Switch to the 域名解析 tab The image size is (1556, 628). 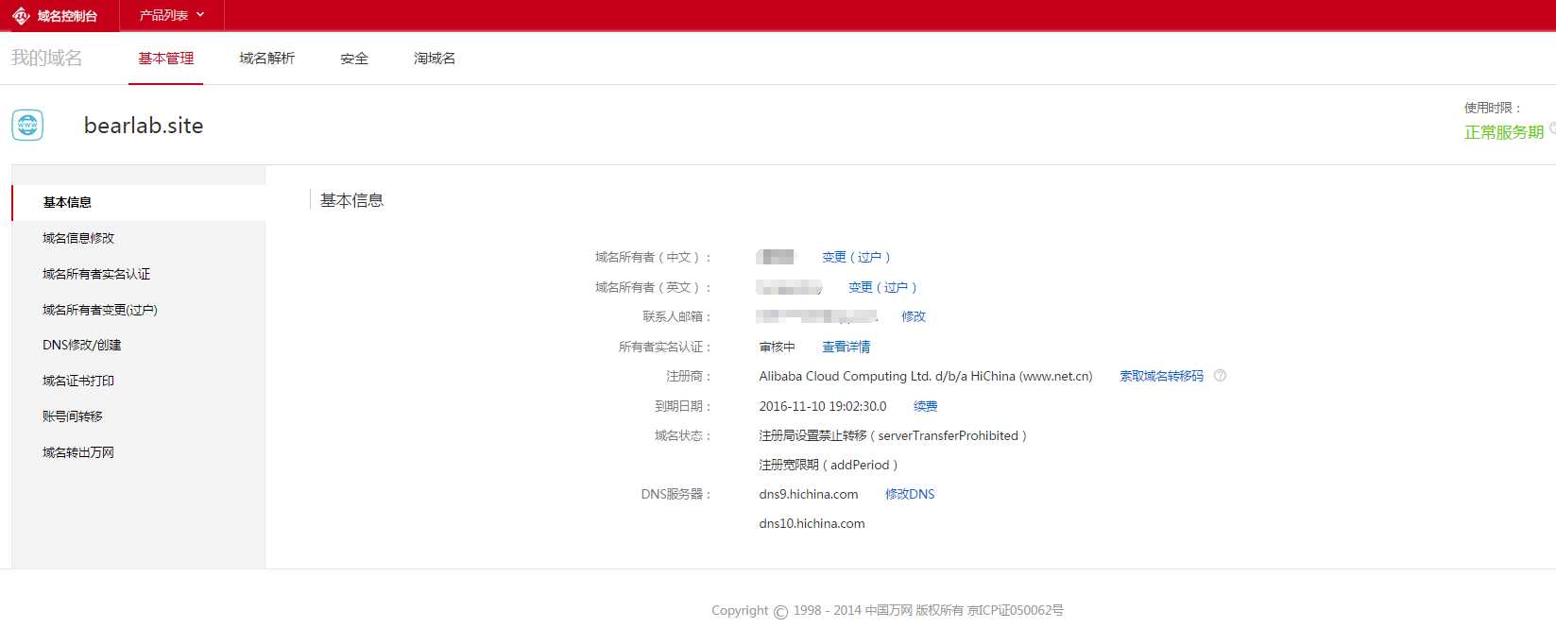point(267,59)
